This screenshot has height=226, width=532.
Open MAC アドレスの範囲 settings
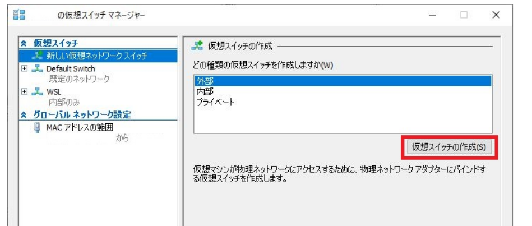(80, 127)
